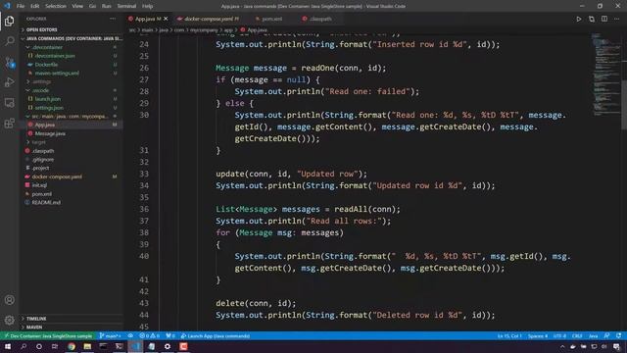Open the Terminal menu

pyautogui.click(x=126, y=6)
